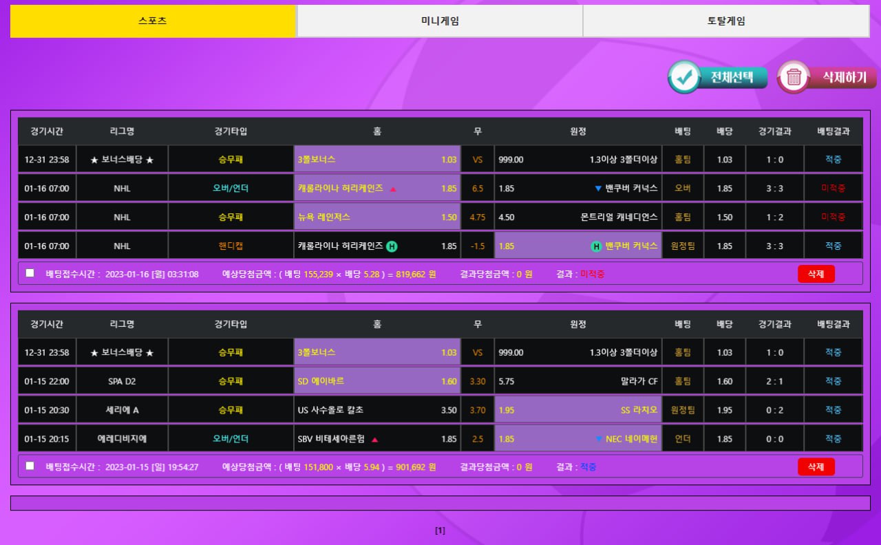This screenshot has width=881, height=545.
Task: Click the 뉴욕 레인저스 home odds cell
Action: click(377, 217)
